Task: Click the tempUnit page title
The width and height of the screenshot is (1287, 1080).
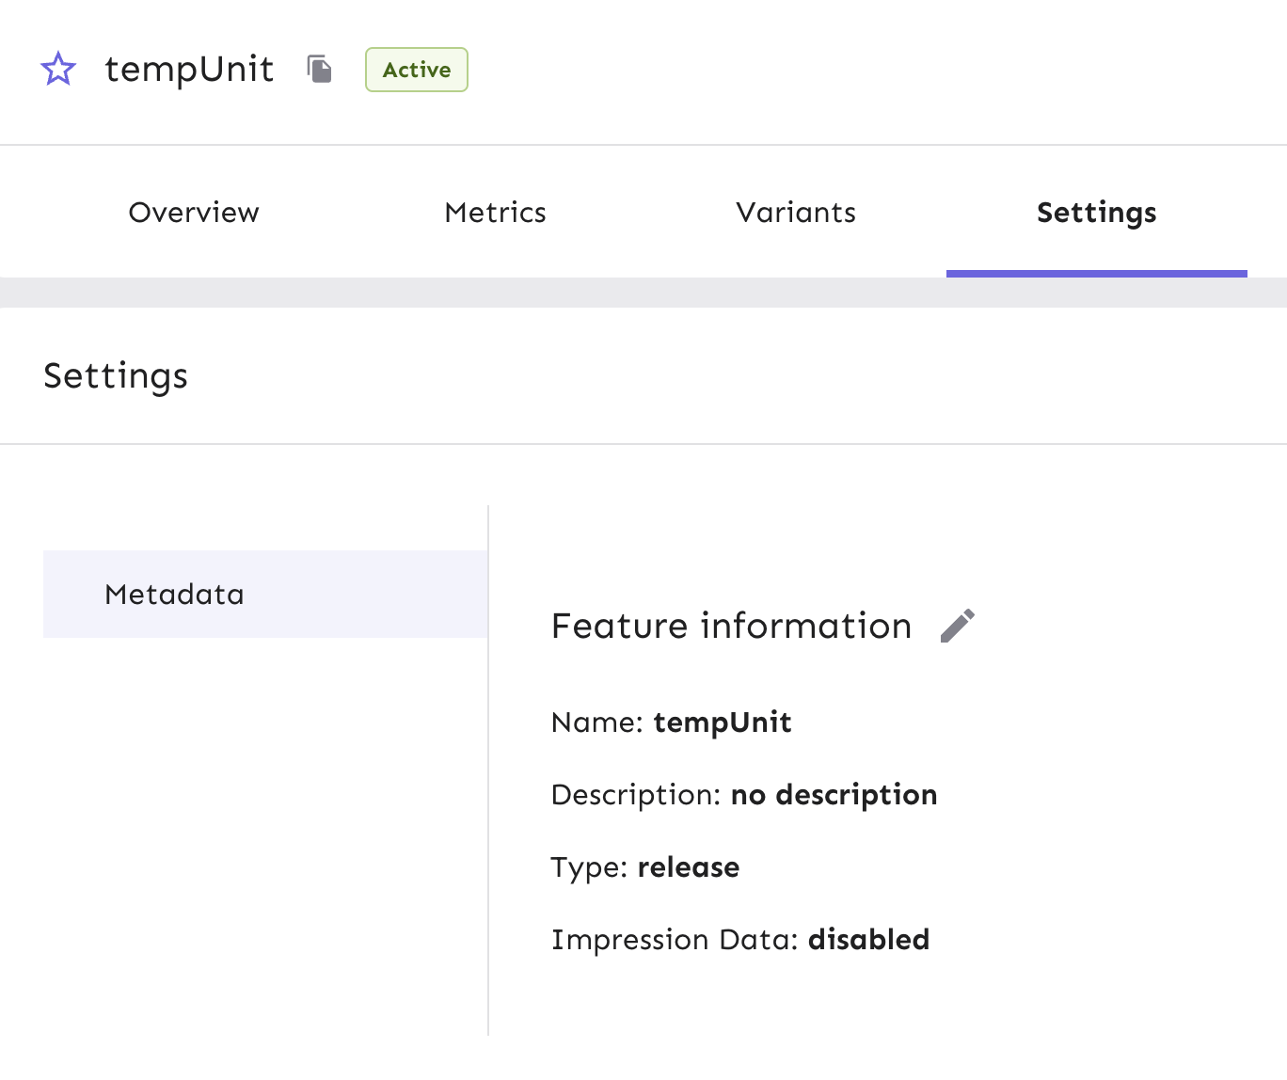Action: [x=189, y=69]
